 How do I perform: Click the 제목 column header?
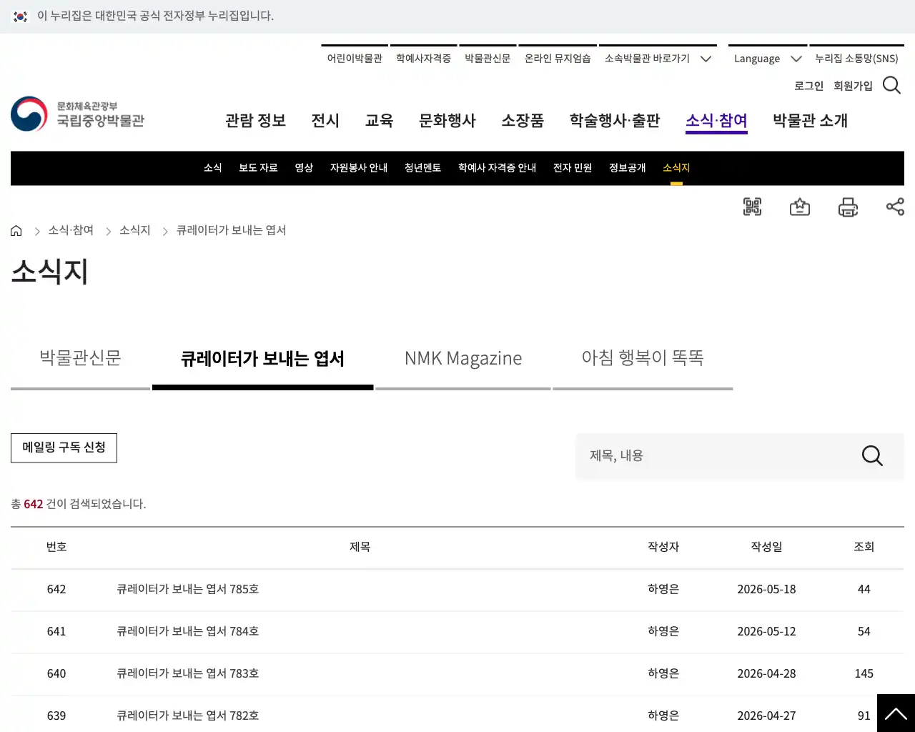(x=360, y=547)
